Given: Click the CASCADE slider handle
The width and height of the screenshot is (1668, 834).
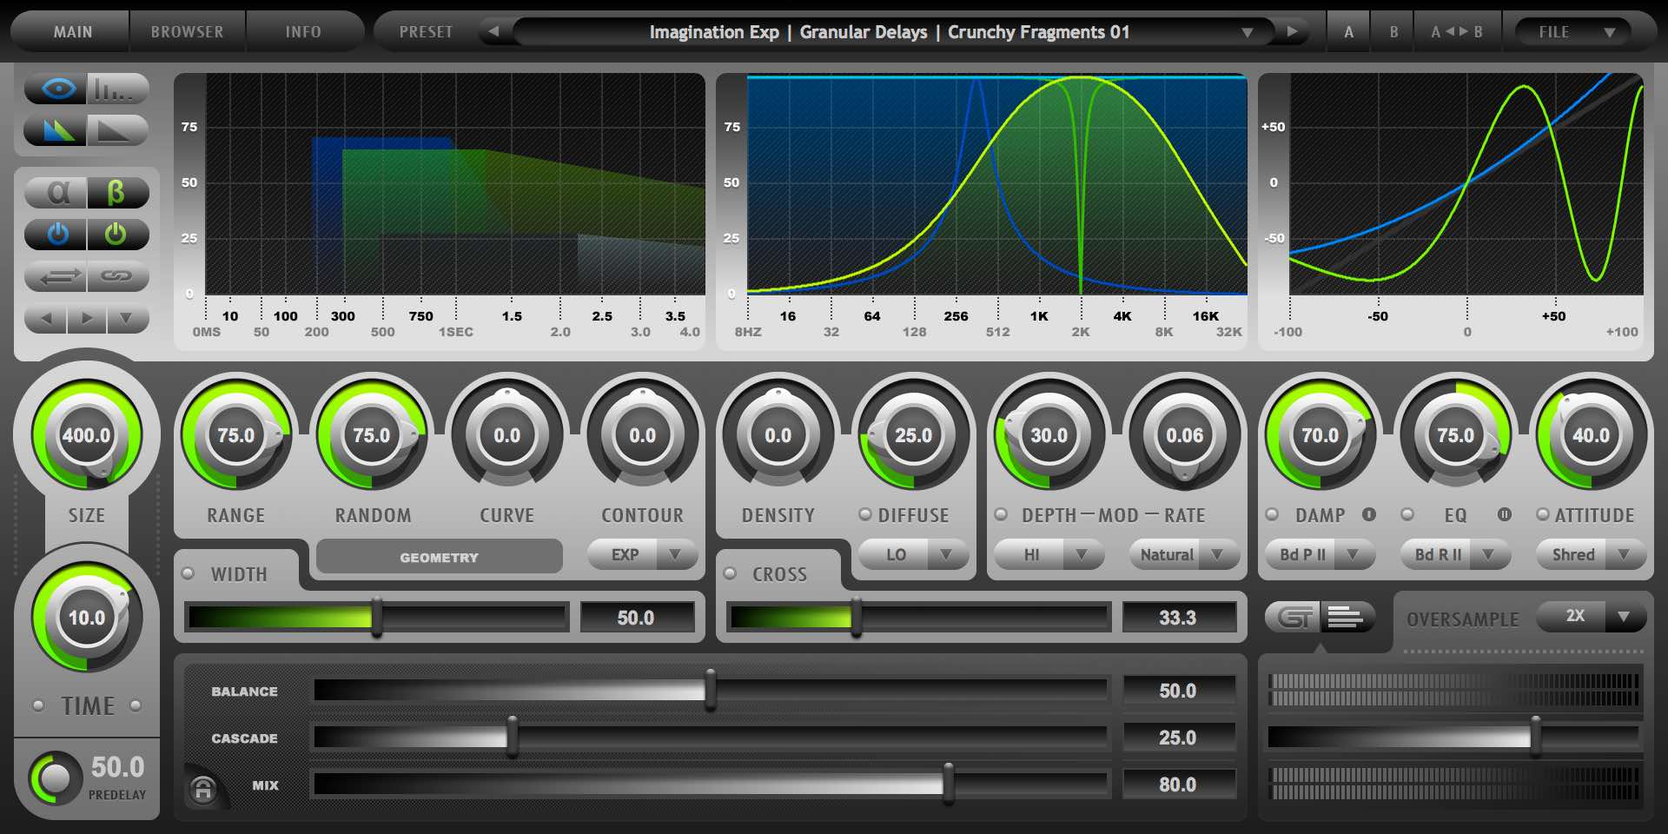Looking at the screenshot, I should tap(513, 737).
